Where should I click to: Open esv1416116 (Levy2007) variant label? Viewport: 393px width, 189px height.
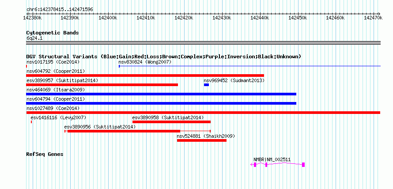pyautogui.click(x=58, y=117)
